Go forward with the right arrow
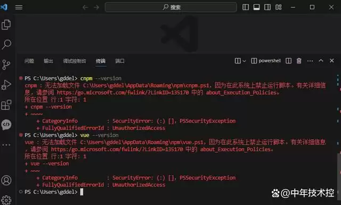341x205 pixels. tap(96, 7)
